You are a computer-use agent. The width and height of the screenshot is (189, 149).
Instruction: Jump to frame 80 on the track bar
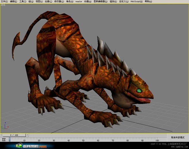128,140
